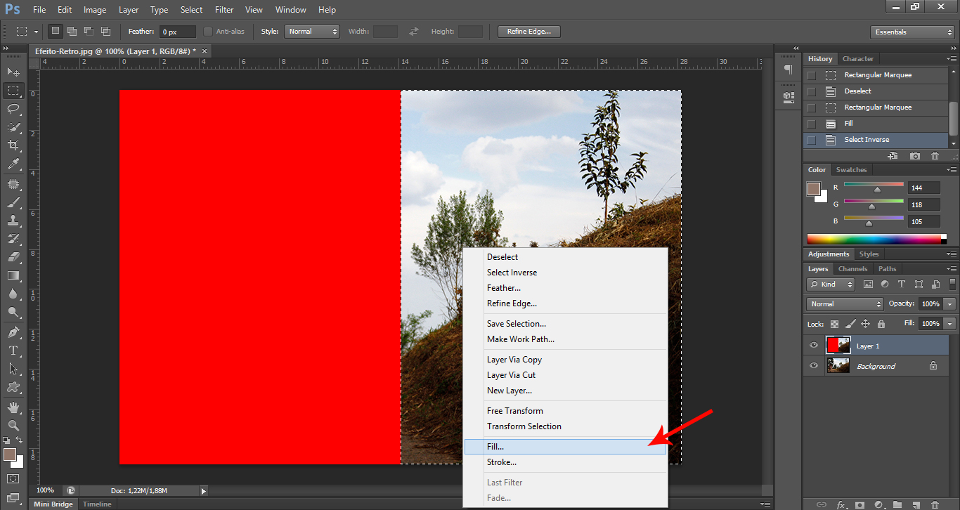Toggle history checkbox next to Deselect state
The image size is (960, 510).
(x=812, y=91)
